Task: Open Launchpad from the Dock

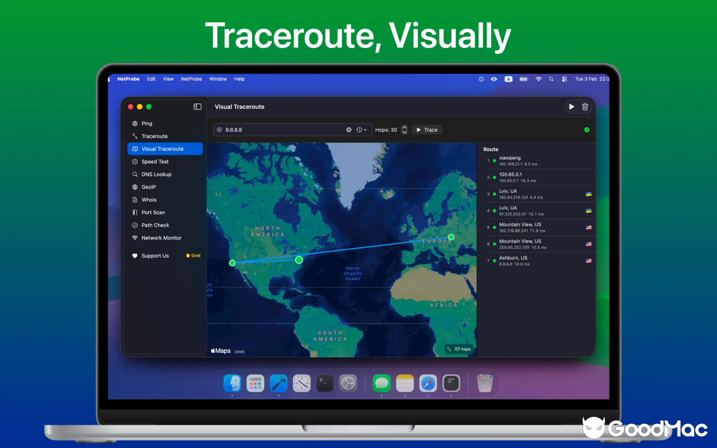Action: click(255, 383)
